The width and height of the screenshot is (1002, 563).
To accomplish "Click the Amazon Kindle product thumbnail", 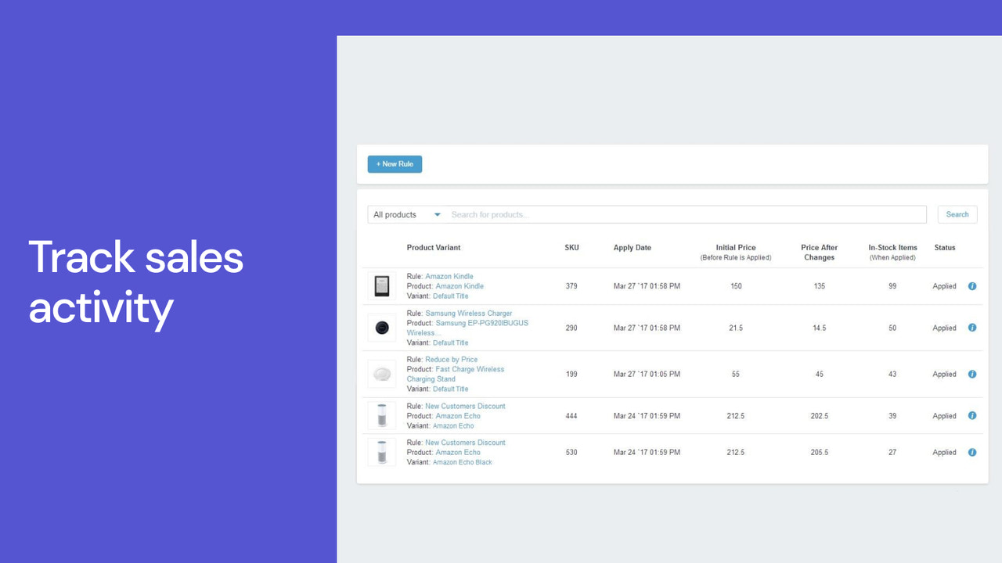I will coord(381,286).
